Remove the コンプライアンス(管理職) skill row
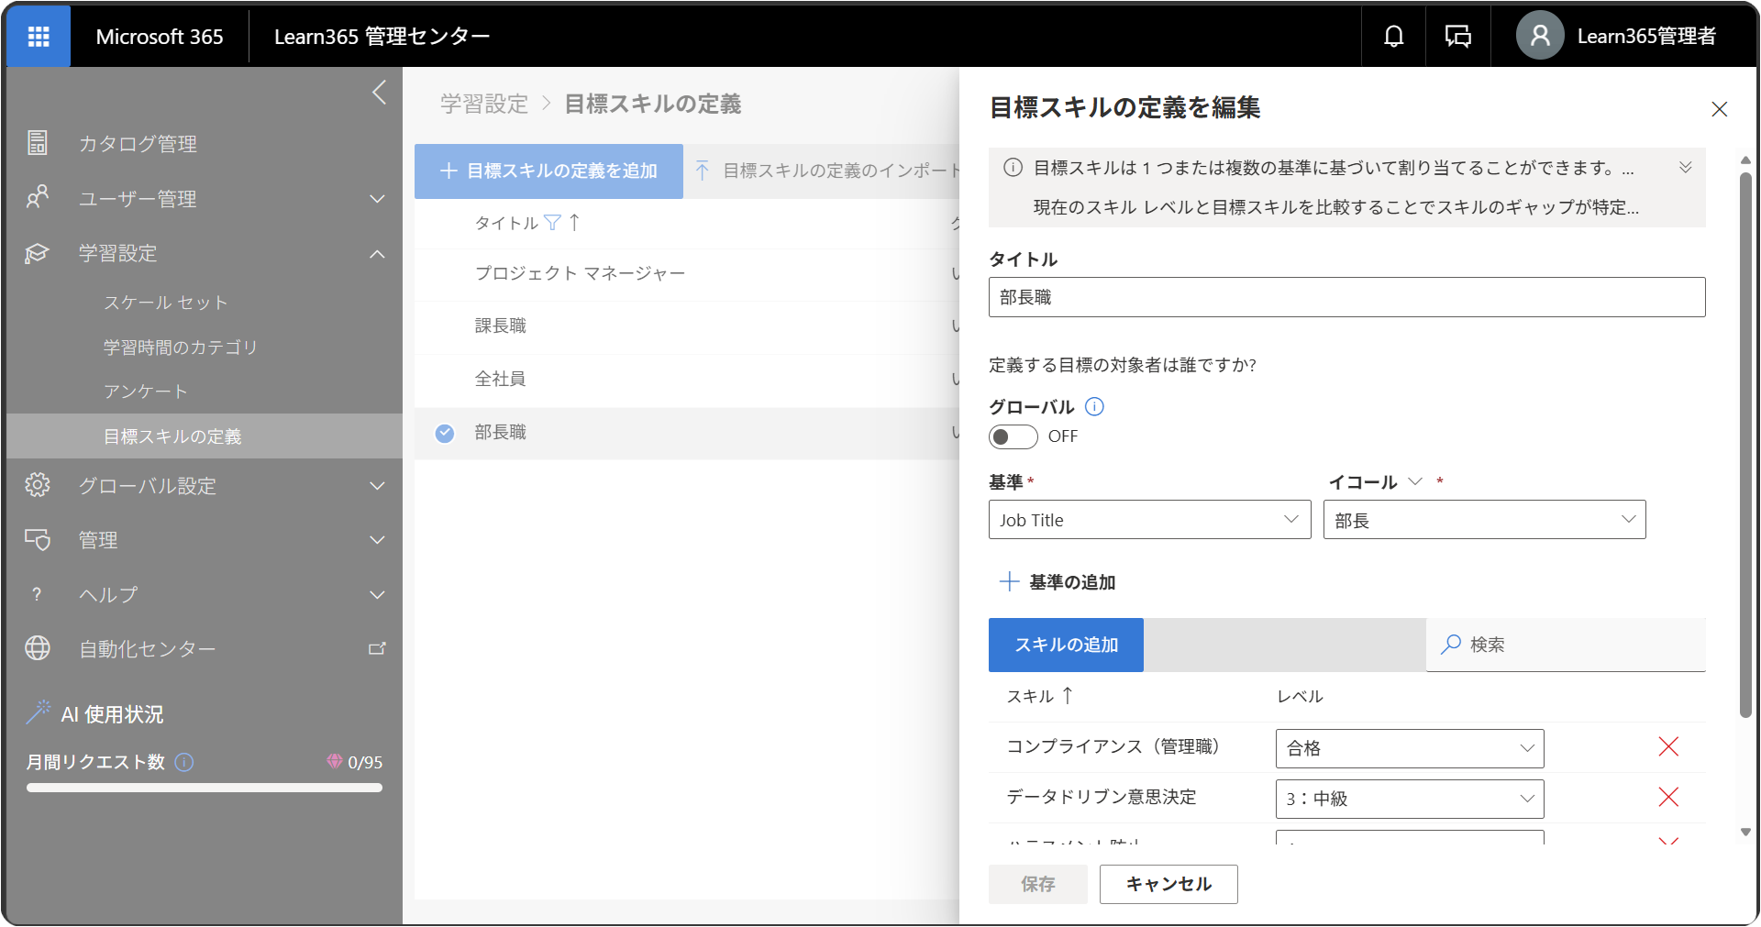Viewport: 1761px width, 927px height. click(x=1668, y=746)
